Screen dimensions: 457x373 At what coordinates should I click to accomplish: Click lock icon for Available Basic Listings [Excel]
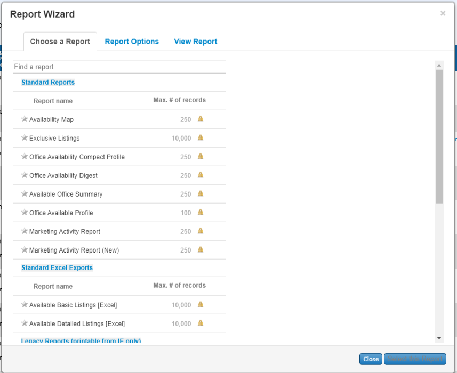(x=201, y=304)
